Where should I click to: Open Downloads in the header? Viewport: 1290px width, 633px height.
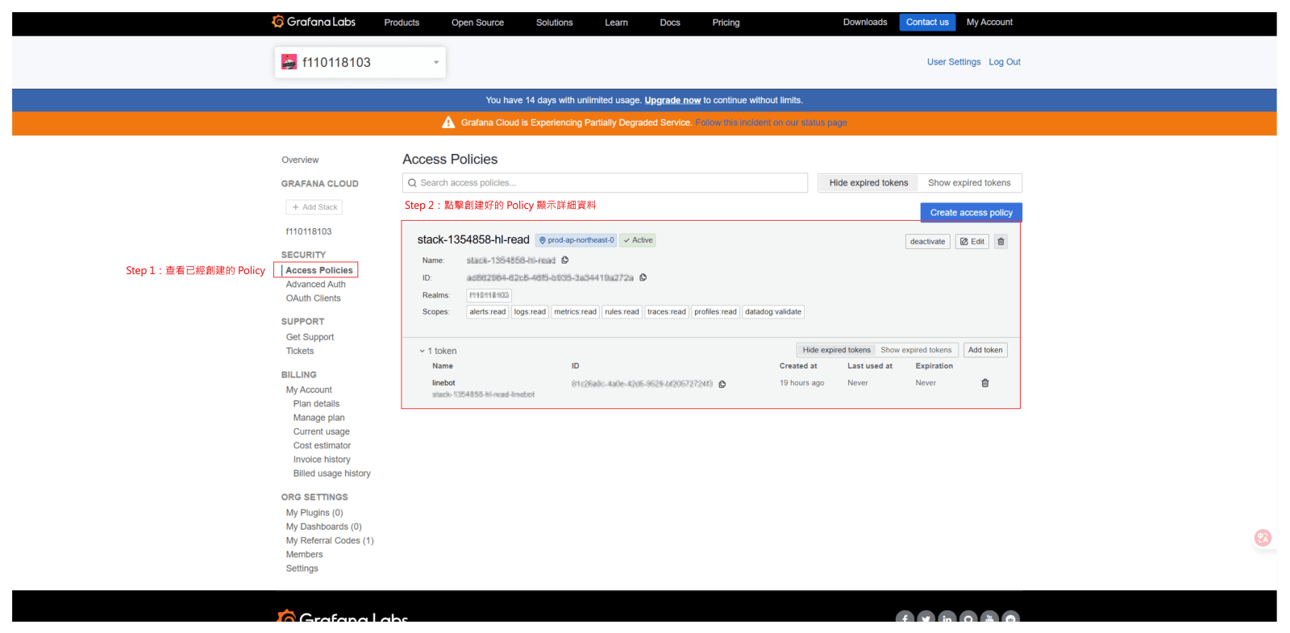pyautogui.click(x=865, y=22)
